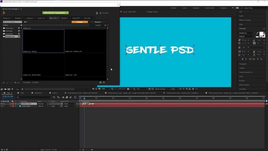This screenshot has width=268, height=151.
Task: Open the Tutorials link in the pack manager
Action: [35, 83]
